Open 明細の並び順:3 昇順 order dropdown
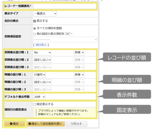Screen dimensions: 152x130 tap(79, 90)
